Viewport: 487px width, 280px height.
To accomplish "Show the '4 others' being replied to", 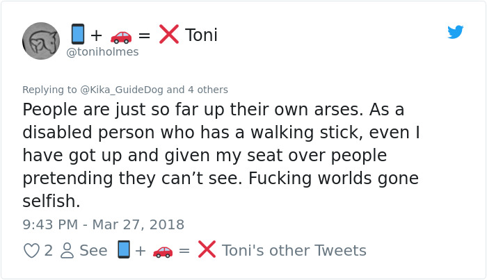I will pyautogui.click(x=207, y=90).
